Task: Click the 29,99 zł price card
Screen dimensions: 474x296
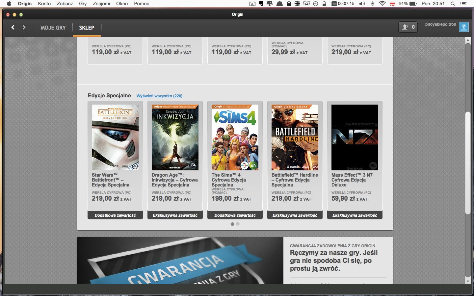Action: tap(295, 51)
